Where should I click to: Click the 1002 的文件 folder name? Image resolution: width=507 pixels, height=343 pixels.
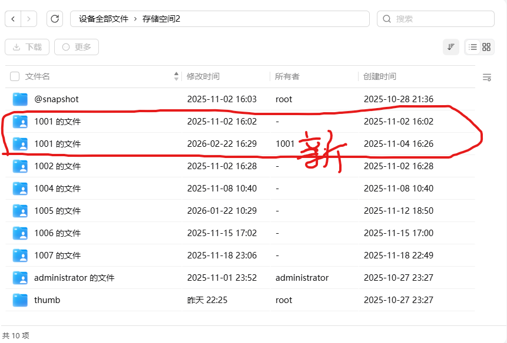pyautogui.click(x=58, y=166)
